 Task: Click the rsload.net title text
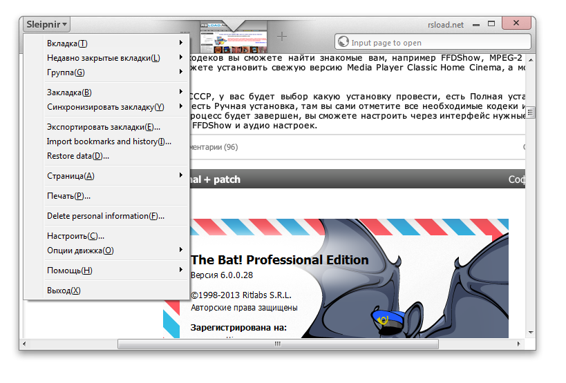pyautogui.click(x=446, y=25)
